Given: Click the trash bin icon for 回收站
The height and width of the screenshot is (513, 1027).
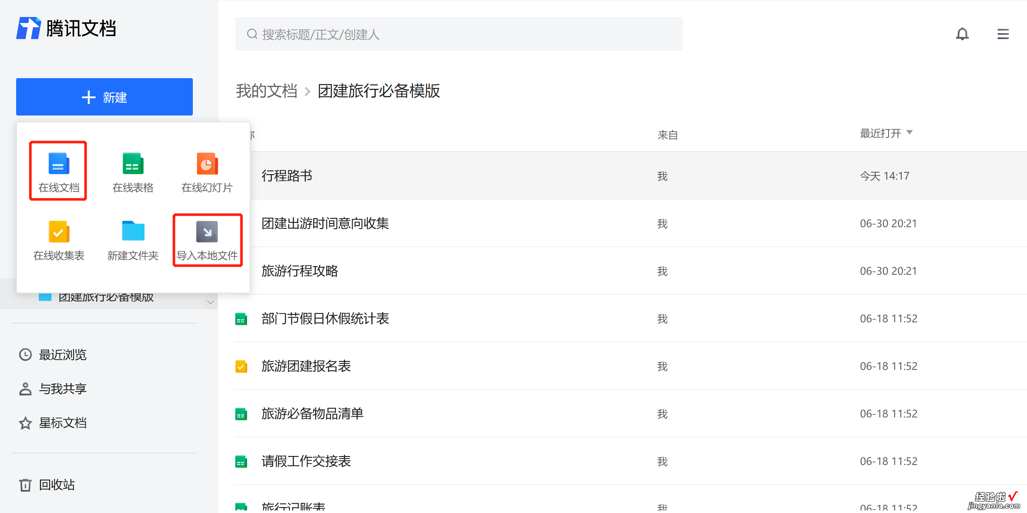Looking at the screenshot, I should click(25, 485).
